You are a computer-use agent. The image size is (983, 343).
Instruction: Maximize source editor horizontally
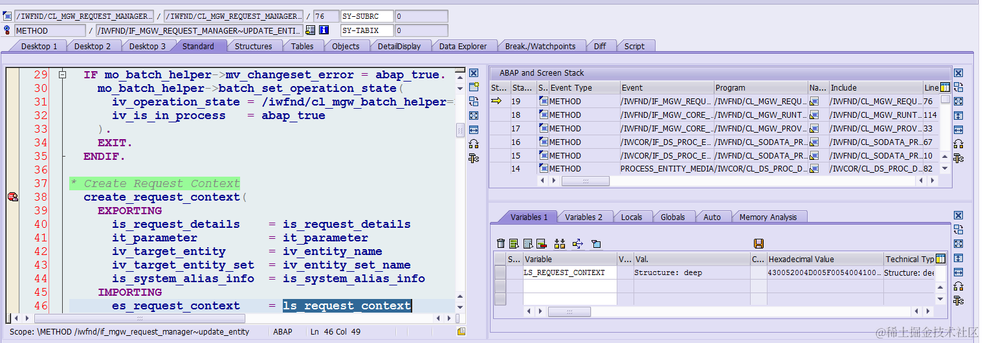coord(474,129)
